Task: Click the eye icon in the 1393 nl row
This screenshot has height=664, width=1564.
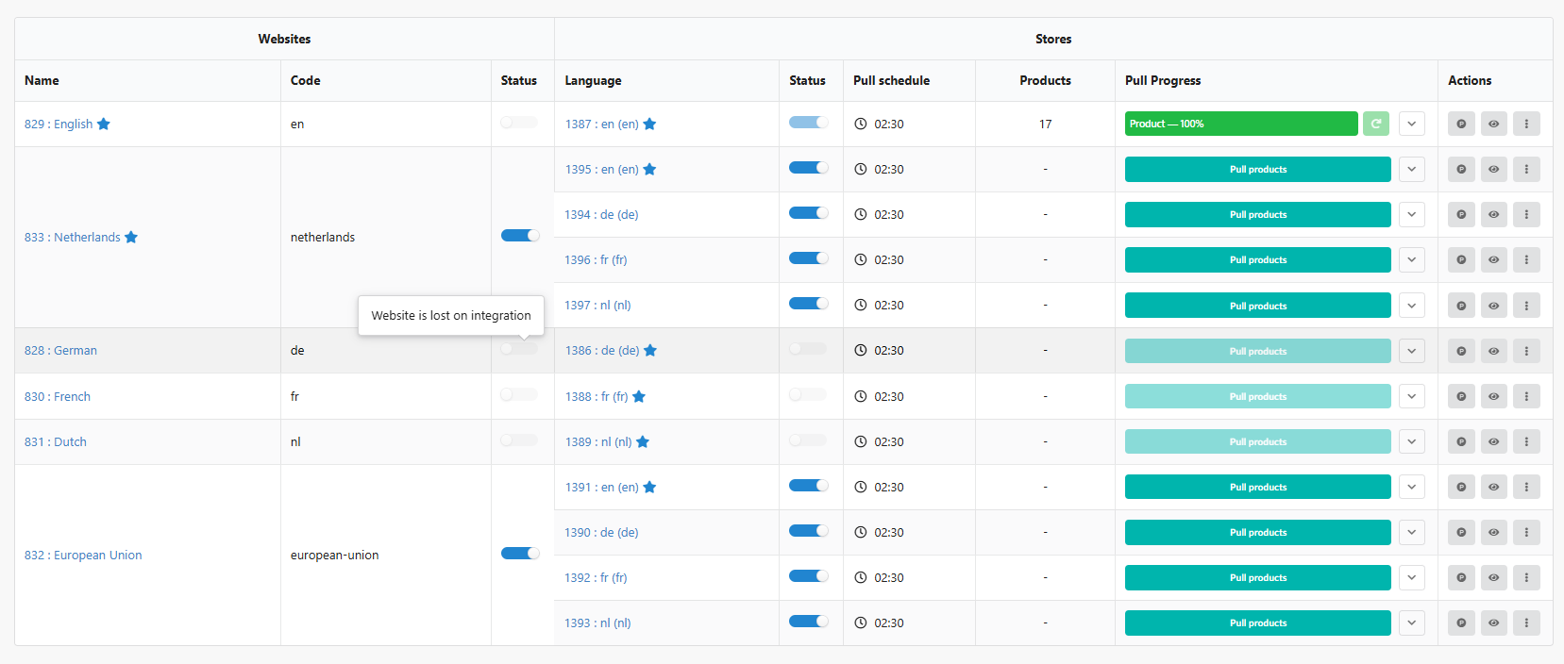Action: click(1493, 622)
